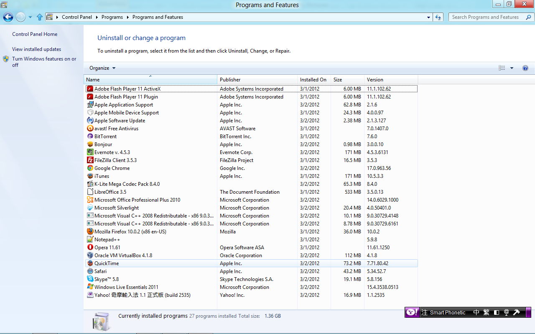Open recent locations dropdown beside Forward button
Image resolution: width=535 pixels, height=334 pixels.
point(30,17)
